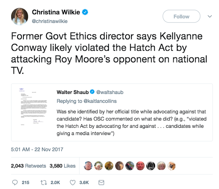The width and height of the screenshot is (219, 189).
Task: Click the Christina Wilkie display name
Action: (x=56, y=12)
